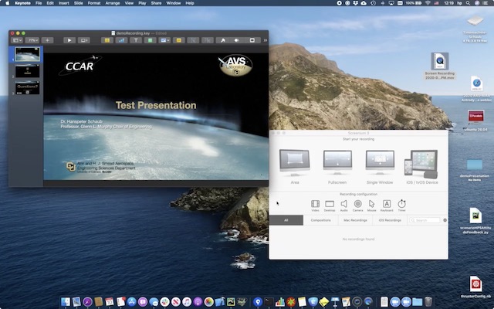Screen dimensions: 494x309
Task: Open the File menu
Action: (x=39, y=3)
